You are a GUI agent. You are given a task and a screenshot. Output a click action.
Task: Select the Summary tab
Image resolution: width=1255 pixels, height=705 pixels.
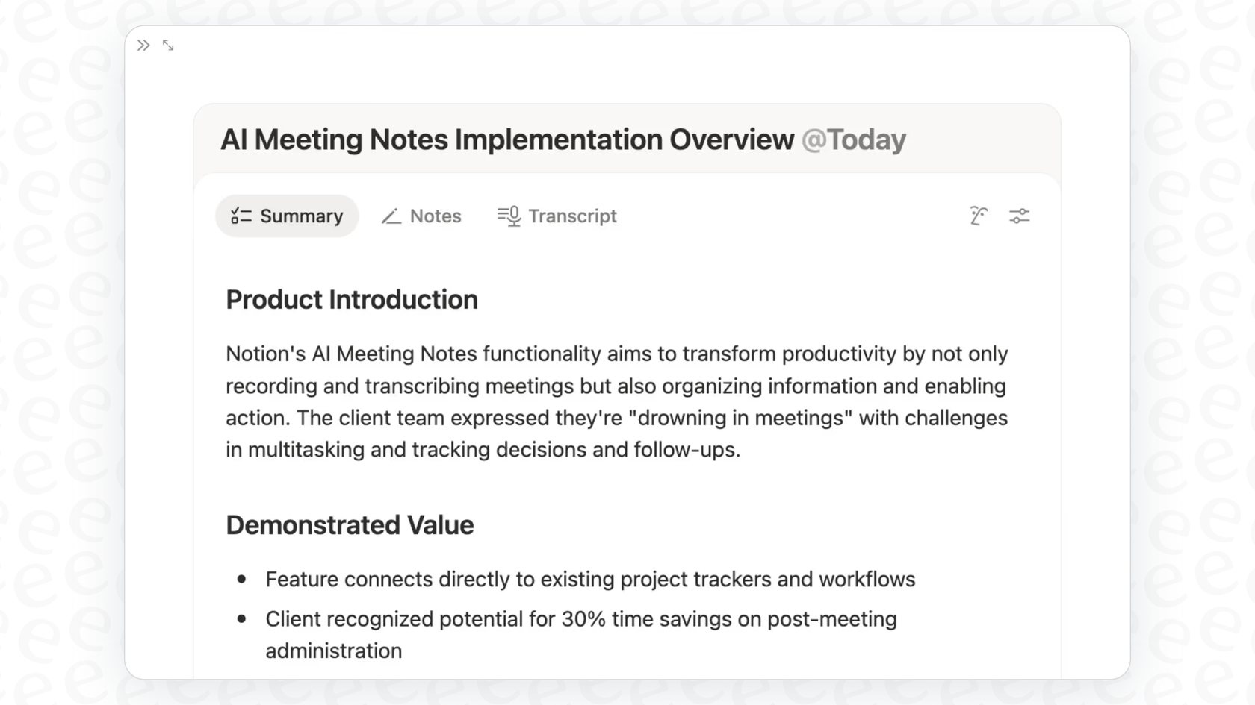click(x=287, y=216)
